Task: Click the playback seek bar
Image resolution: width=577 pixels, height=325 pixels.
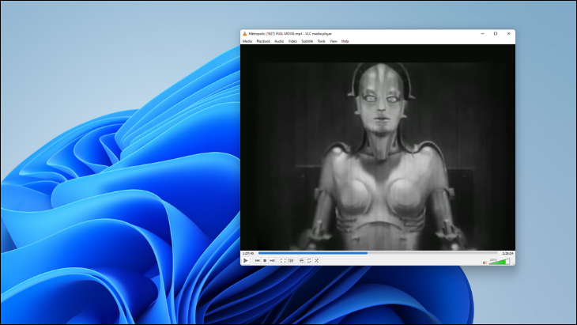Action: coord(378,253)
